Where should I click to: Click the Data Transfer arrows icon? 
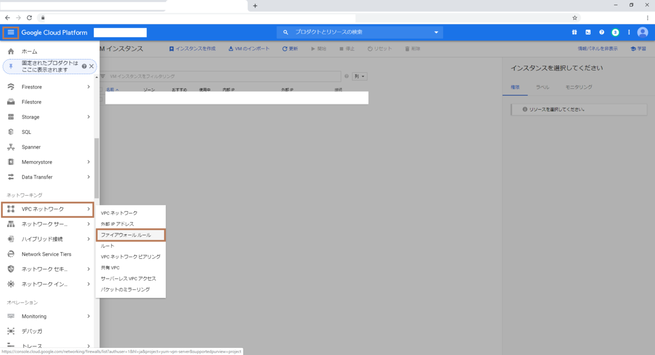click(x=11, y=177)
